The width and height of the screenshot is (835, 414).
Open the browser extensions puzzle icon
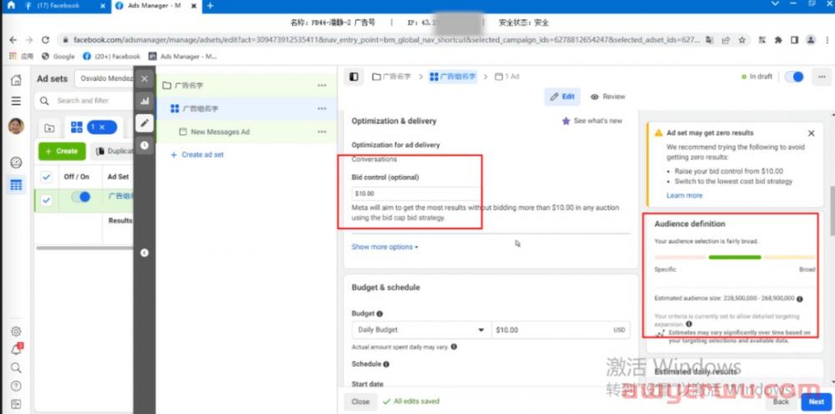(778, 40)
